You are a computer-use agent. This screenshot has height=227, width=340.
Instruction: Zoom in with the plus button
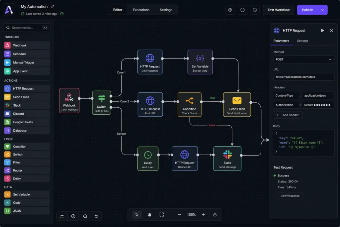[x=203, y=215]
